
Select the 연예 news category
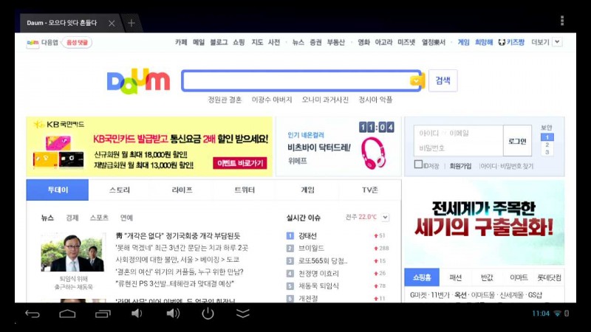pyautogui.click(x=126, y=218)
